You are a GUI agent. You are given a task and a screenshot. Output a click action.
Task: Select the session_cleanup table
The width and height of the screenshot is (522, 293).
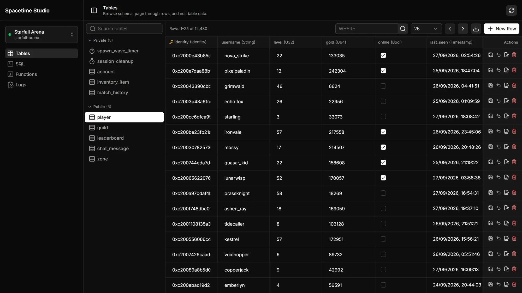pos(124,61)
